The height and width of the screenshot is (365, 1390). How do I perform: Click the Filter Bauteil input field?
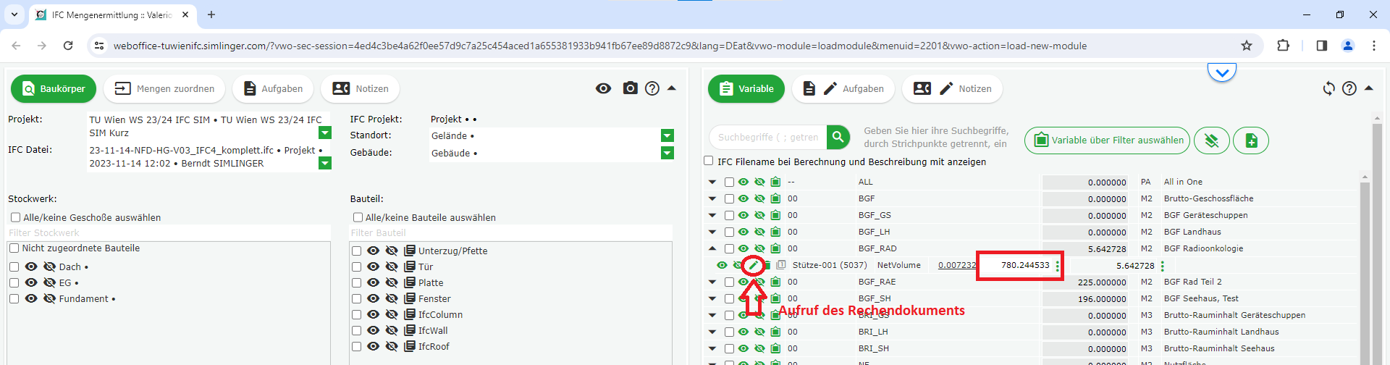click(510, 232)
